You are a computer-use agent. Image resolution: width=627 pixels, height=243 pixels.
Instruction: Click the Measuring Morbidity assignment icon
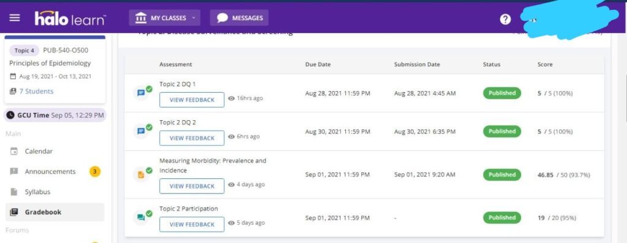pyautogui.click(x=141, y=175)
